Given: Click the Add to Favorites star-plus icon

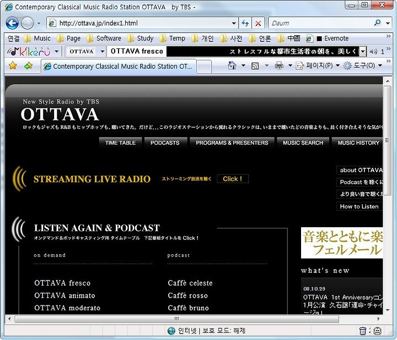Looking at the screenshot, I should [28, 66].
